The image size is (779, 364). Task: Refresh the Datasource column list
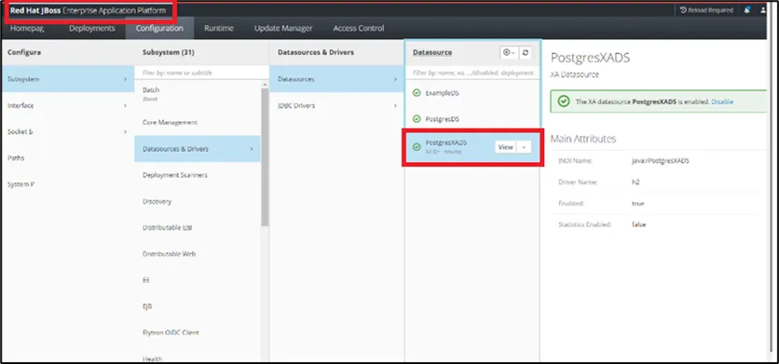coord(526,52)
